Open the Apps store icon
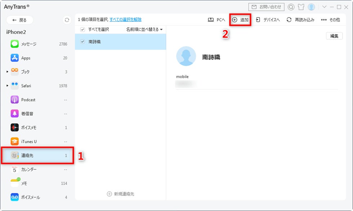 (x=15, y=58)
